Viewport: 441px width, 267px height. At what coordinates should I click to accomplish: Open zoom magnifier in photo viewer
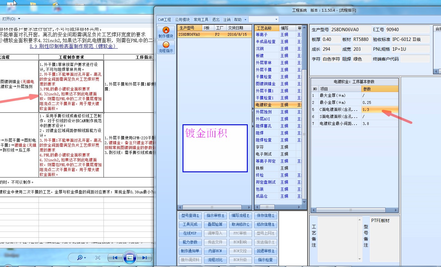pos(81,258)
